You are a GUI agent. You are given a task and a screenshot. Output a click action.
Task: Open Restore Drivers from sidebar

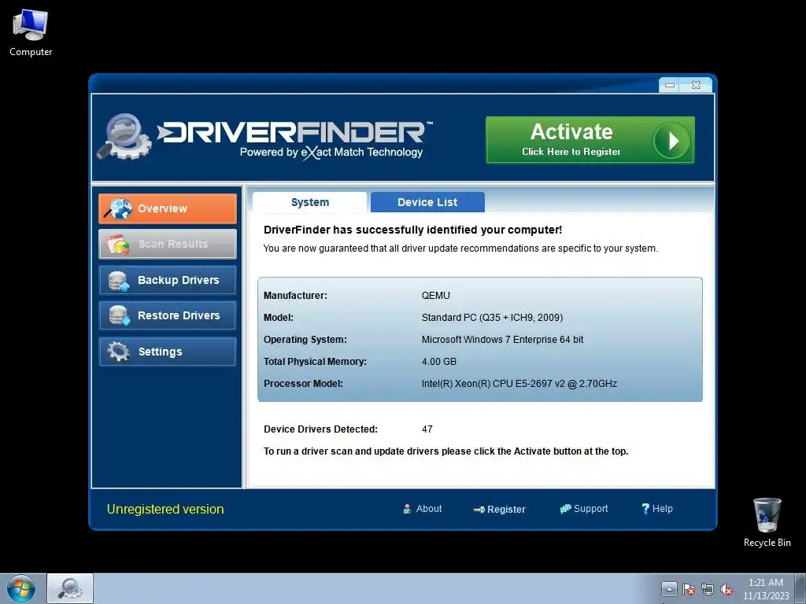tap(168, 315)
